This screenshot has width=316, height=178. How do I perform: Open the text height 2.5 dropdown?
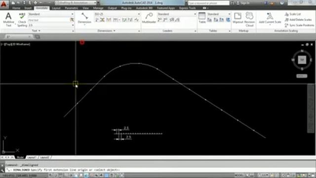click(51, 25)
